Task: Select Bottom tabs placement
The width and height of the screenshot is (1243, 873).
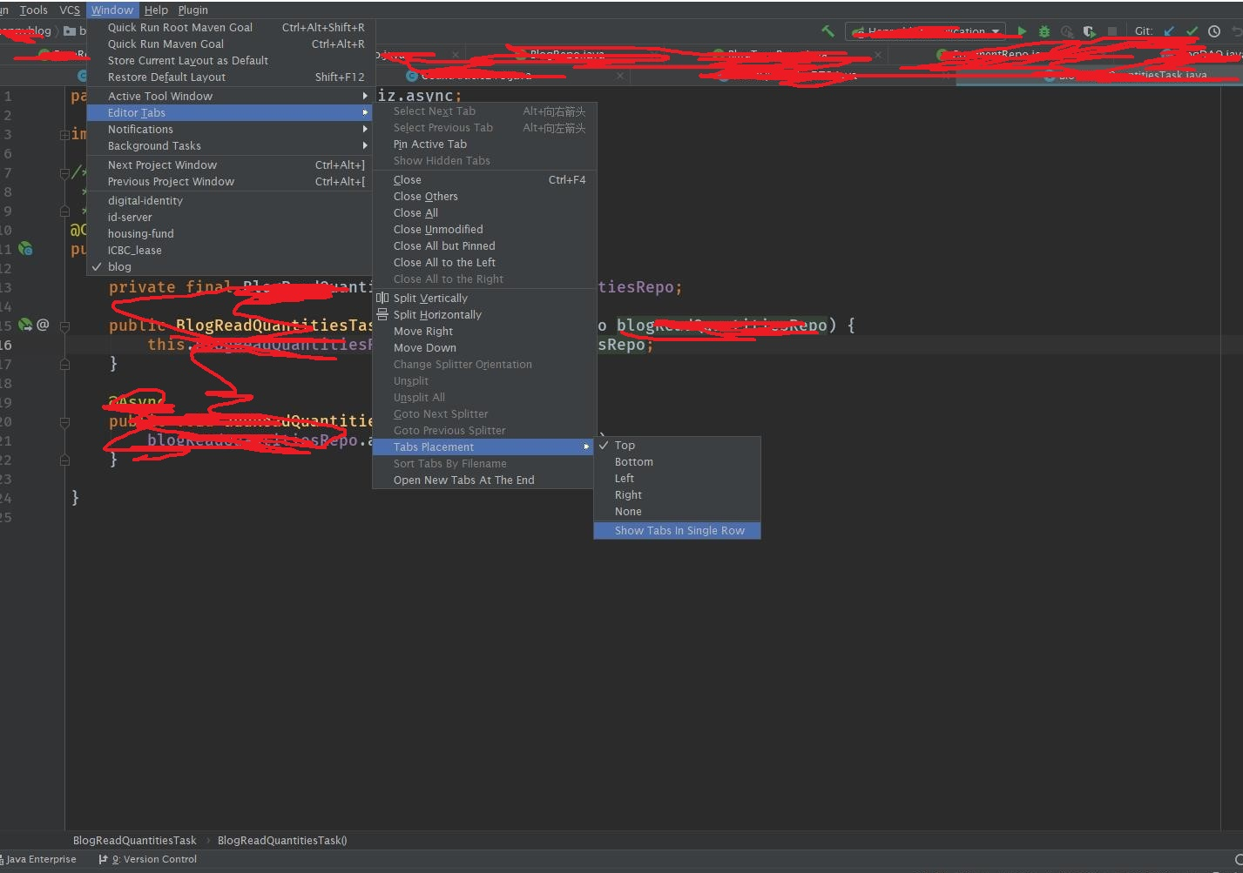Action: point(677,461)
